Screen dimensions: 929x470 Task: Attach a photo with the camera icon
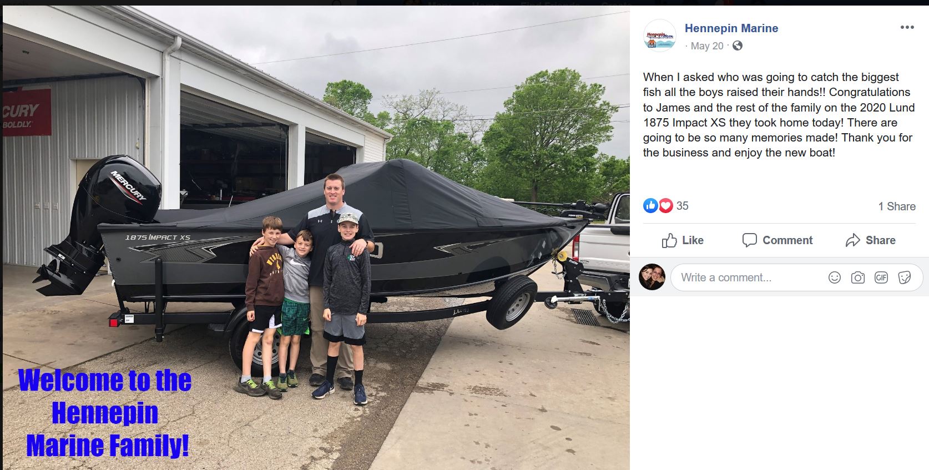coord(858,277)
